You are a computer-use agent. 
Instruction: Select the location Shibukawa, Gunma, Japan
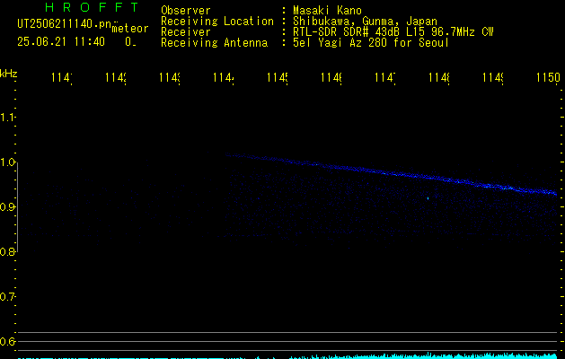pyautogui.click(x=365, y=22)
